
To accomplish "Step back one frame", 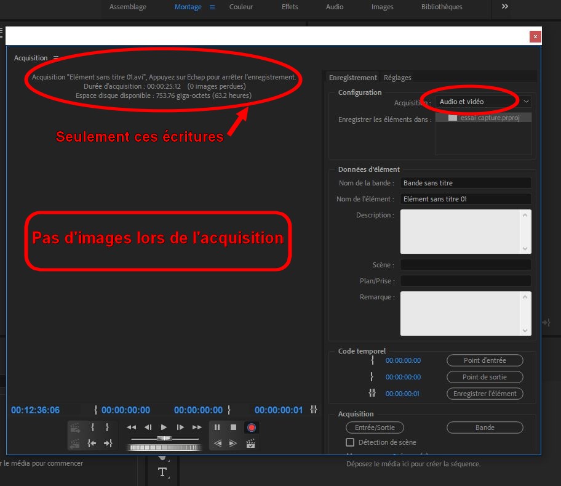I will click(x=148, y=427).
